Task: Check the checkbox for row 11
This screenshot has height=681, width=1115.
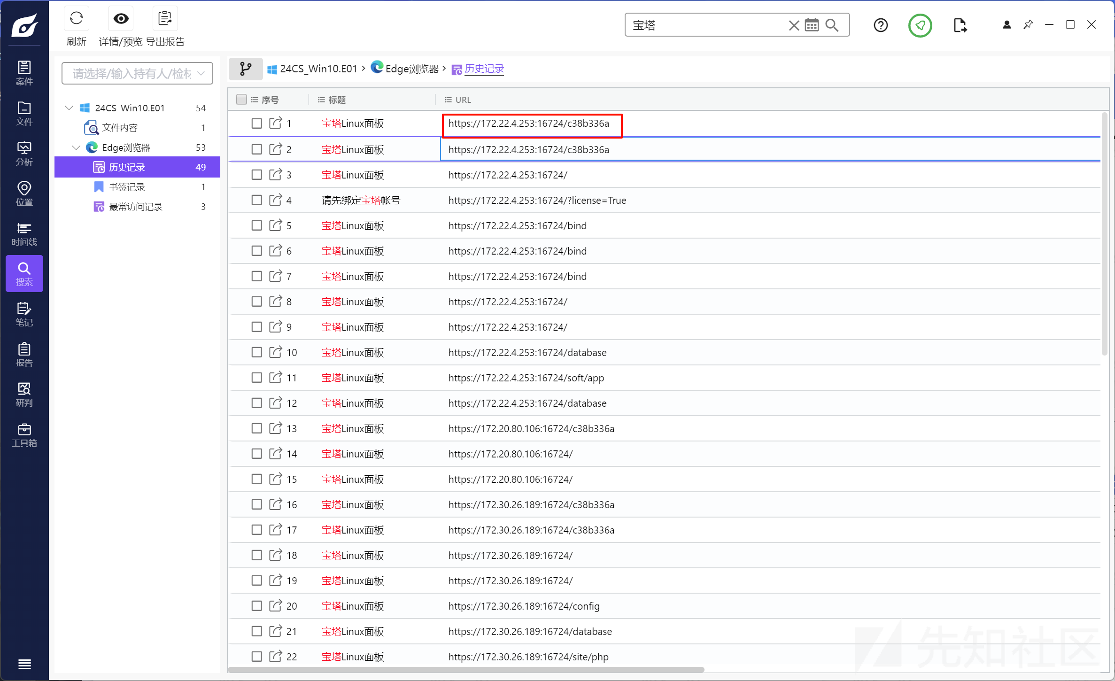Action: [256, 378]
